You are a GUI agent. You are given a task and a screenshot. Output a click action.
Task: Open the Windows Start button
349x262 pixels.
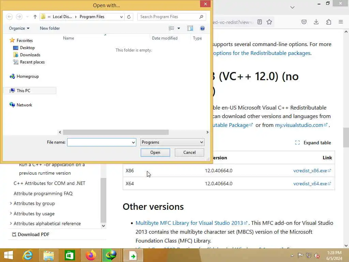point(9,255)
